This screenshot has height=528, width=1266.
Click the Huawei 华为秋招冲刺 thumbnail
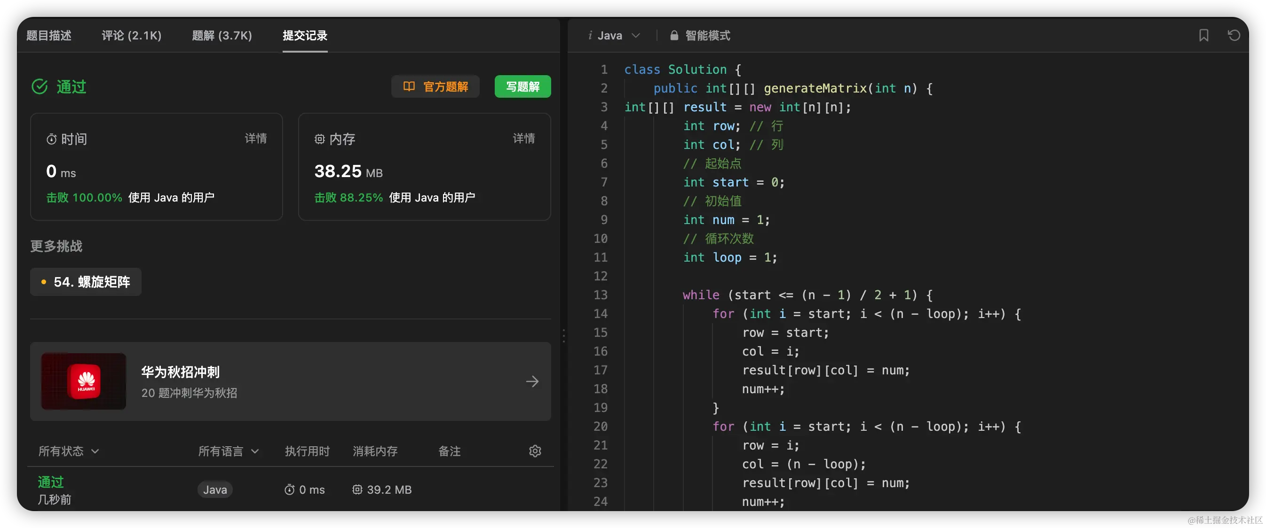click(x=84, y=381)
